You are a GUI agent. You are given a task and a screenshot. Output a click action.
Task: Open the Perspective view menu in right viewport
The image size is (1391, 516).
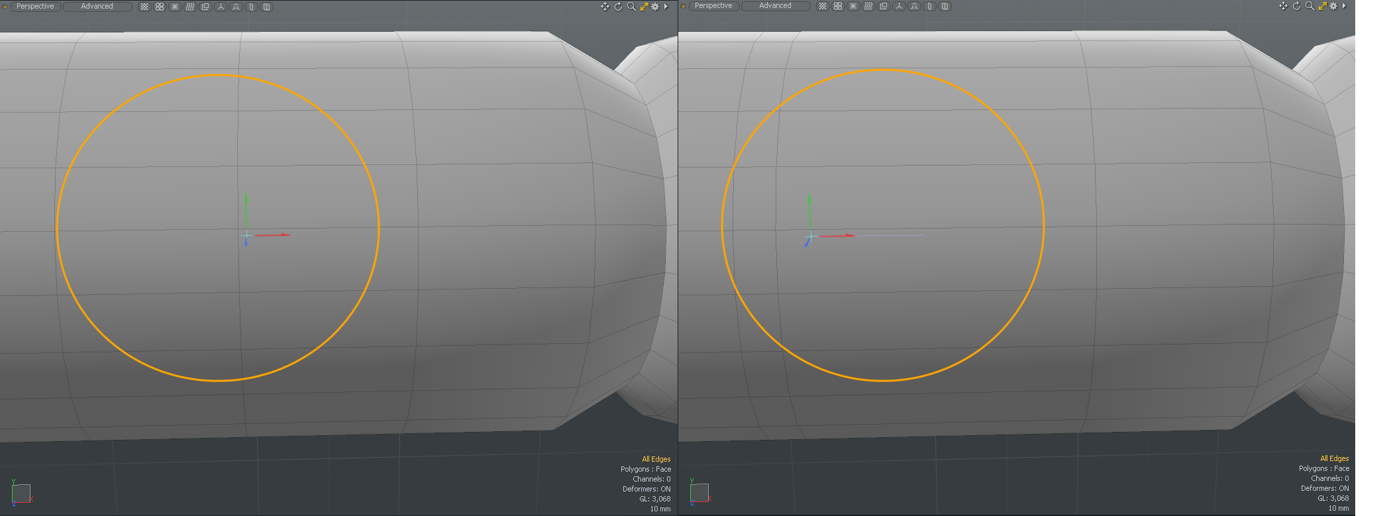tap(713, 6)
